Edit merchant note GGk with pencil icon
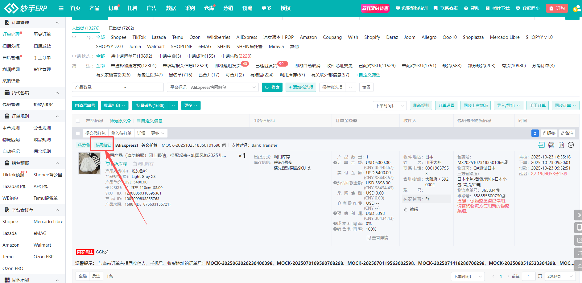 coord(107,252)
